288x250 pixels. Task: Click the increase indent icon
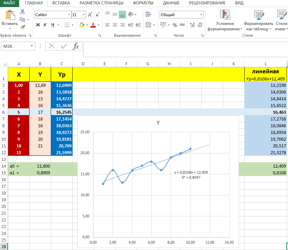[138, 25]
